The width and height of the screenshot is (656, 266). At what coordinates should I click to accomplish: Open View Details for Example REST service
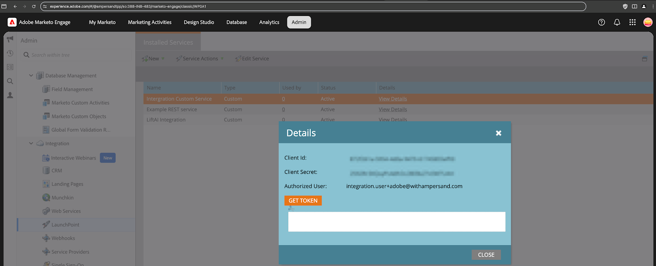tap(393, 109)
